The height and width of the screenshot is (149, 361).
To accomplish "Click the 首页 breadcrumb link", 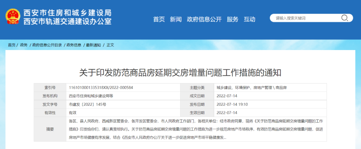I will click(x=12, y=45).
